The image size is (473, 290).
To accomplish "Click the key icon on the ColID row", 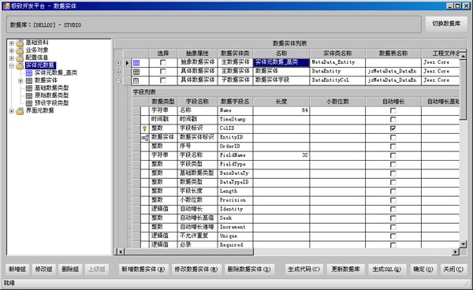I will pyautogui.click(x=144, y=128).
